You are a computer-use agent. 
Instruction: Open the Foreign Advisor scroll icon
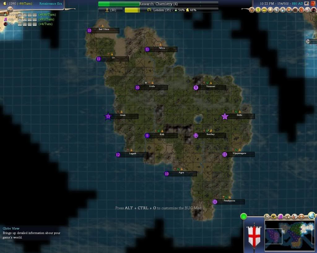click(270, 10)
